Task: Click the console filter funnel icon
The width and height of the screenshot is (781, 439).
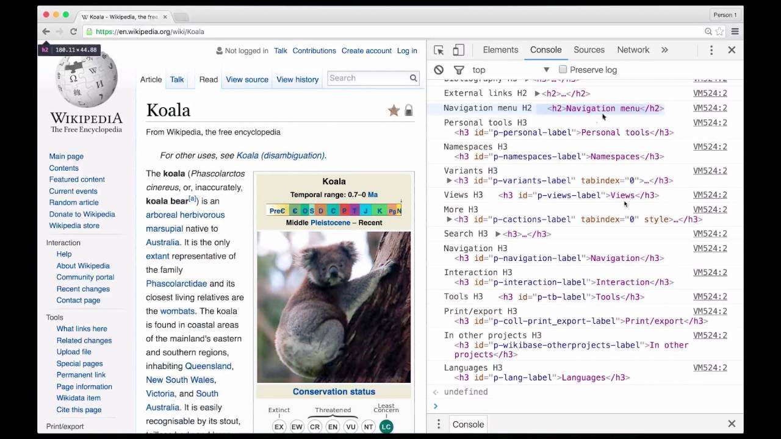Action: point(459,70)
